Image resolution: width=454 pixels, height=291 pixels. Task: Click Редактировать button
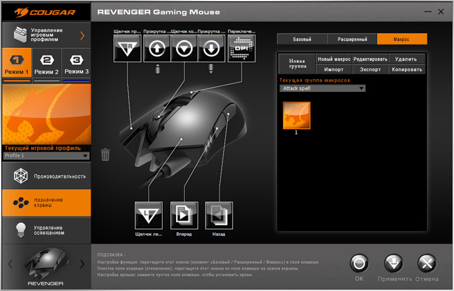point(370,59)
